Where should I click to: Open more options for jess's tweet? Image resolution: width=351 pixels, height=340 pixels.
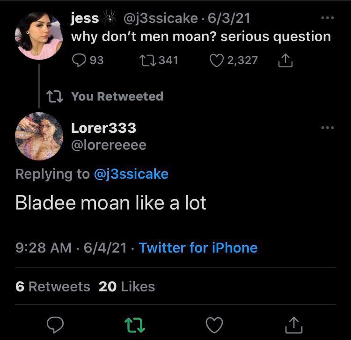328,19
